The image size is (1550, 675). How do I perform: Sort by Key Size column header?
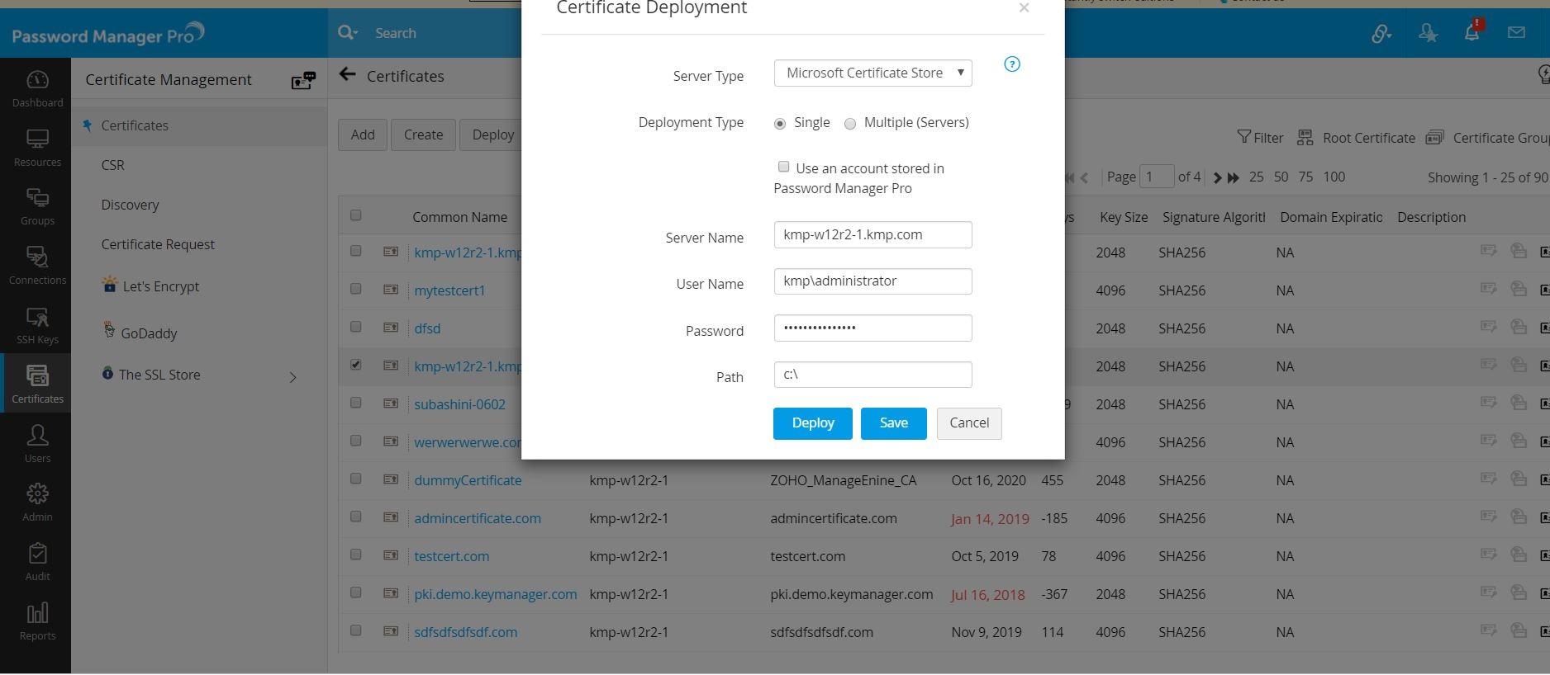pos(1124,217)
